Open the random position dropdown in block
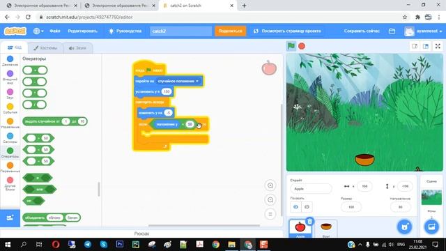The height and width of the screenshot is (251, 446). point(178,81)
